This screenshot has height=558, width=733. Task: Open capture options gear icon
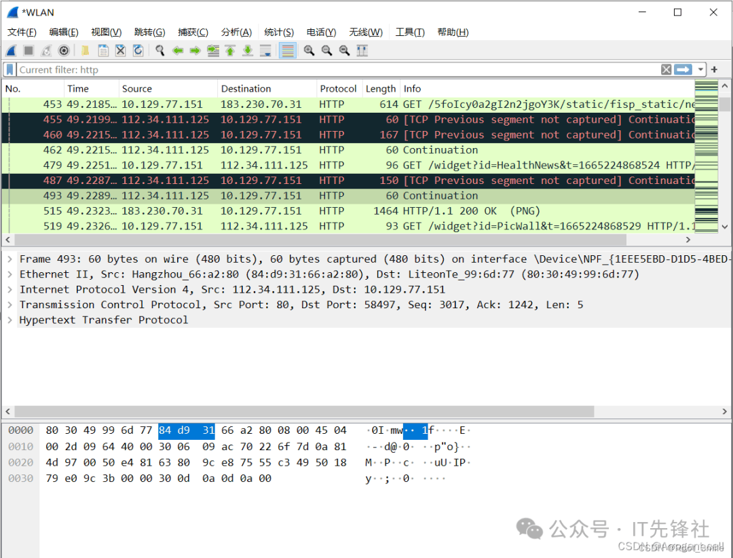coord(64,50)
